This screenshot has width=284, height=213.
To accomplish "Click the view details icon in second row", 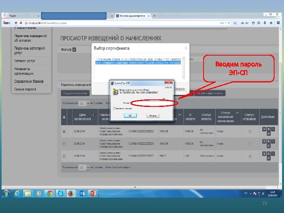I will pyautogui.click(x=264, y=142).
